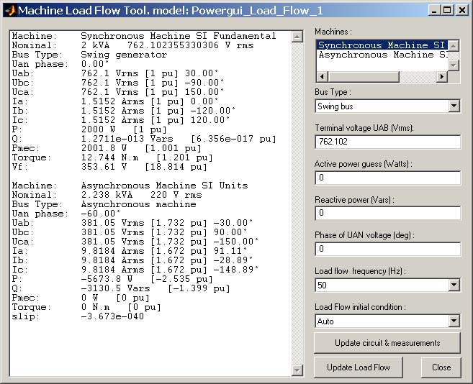Maximize the Machine Load Flow Tool window
This screenshot has height=384, width=473.
click(447, 11)
